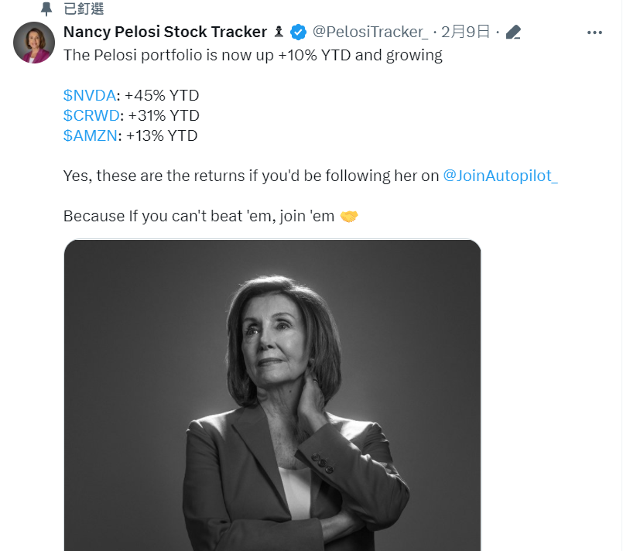The height and width of the screenshot is (551, 630).
Task: Click the "Pelosi portfolio is now up" text
Action: pos(183,56)
